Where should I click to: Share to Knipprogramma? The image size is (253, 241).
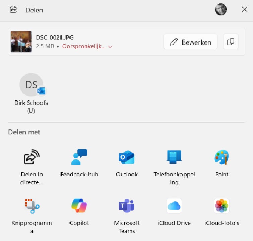(32, 216)
